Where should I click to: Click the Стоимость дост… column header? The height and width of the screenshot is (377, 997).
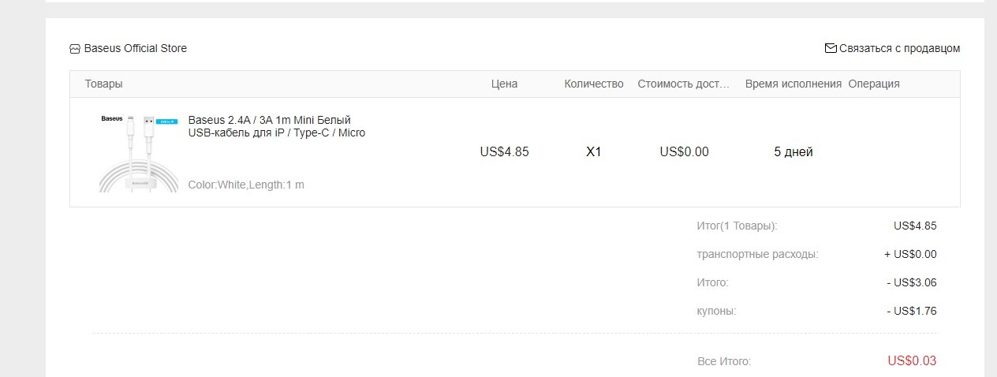coord(684,84)
